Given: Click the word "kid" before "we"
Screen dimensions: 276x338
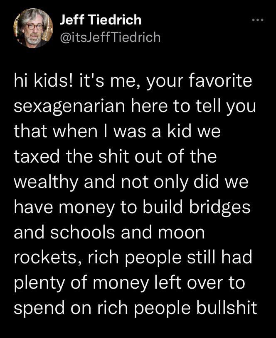Looking at the screenshot, I should click(179, 131).
